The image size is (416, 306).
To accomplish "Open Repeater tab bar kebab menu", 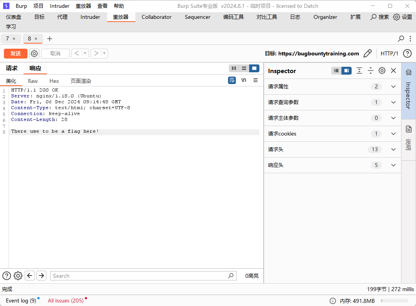I will click(410, 39).
